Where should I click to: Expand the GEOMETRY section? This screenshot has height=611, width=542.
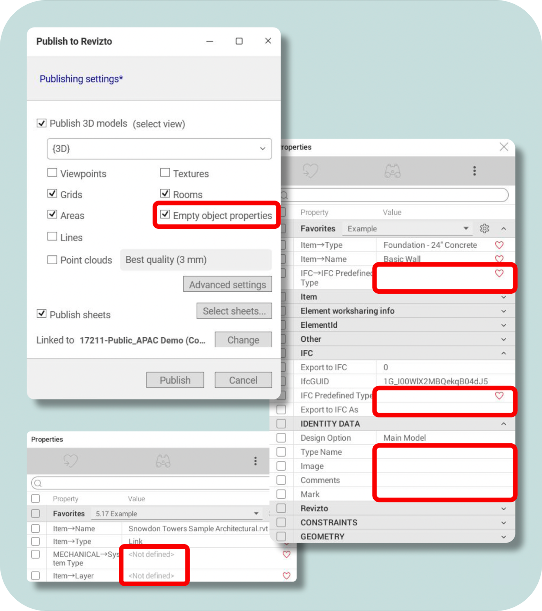tap(504, 537)
